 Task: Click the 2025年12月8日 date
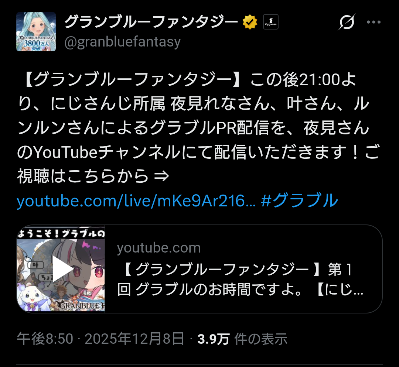coord(134,339)
